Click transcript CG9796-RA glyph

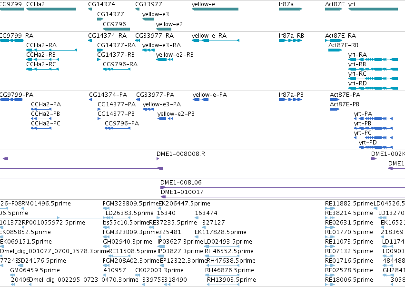tap(117, 69)
